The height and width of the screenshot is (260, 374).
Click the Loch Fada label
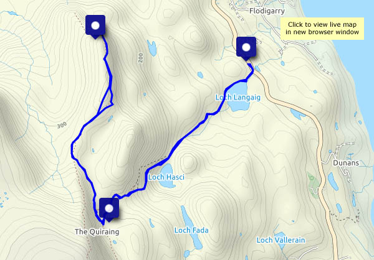[x=191, y=230]
